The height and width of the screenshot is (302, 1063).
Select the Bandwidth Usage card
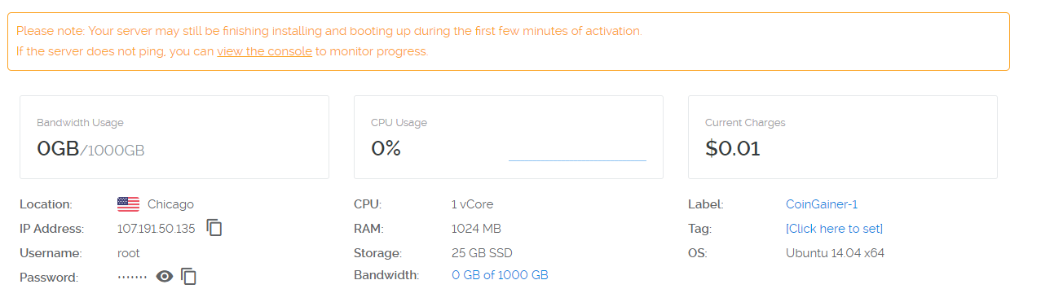(x=174, y=137)
